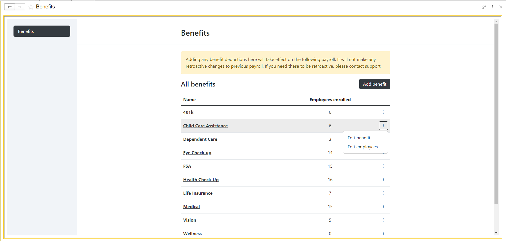Open the FSA benefit link
506x241 pixels.
tap(187, 166)
